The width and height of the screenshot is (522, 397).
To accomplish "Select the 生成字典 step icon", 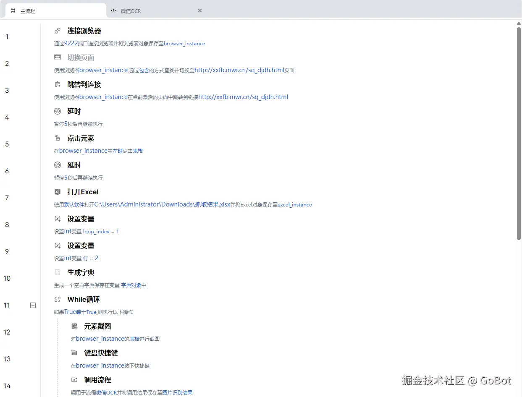I will pos(58,272).
